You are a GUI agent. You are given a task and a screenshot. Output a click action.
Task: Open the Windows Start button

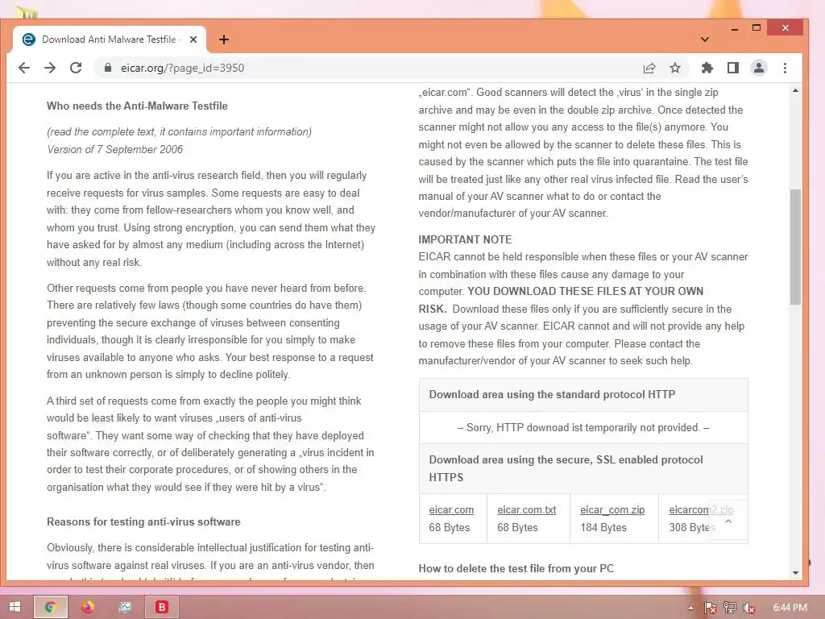15,607
